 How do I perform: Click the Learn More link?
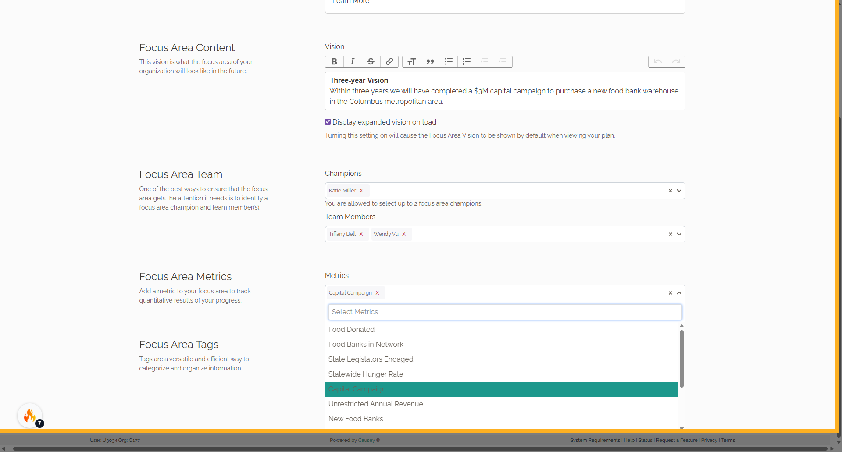(x=351, y=2)
